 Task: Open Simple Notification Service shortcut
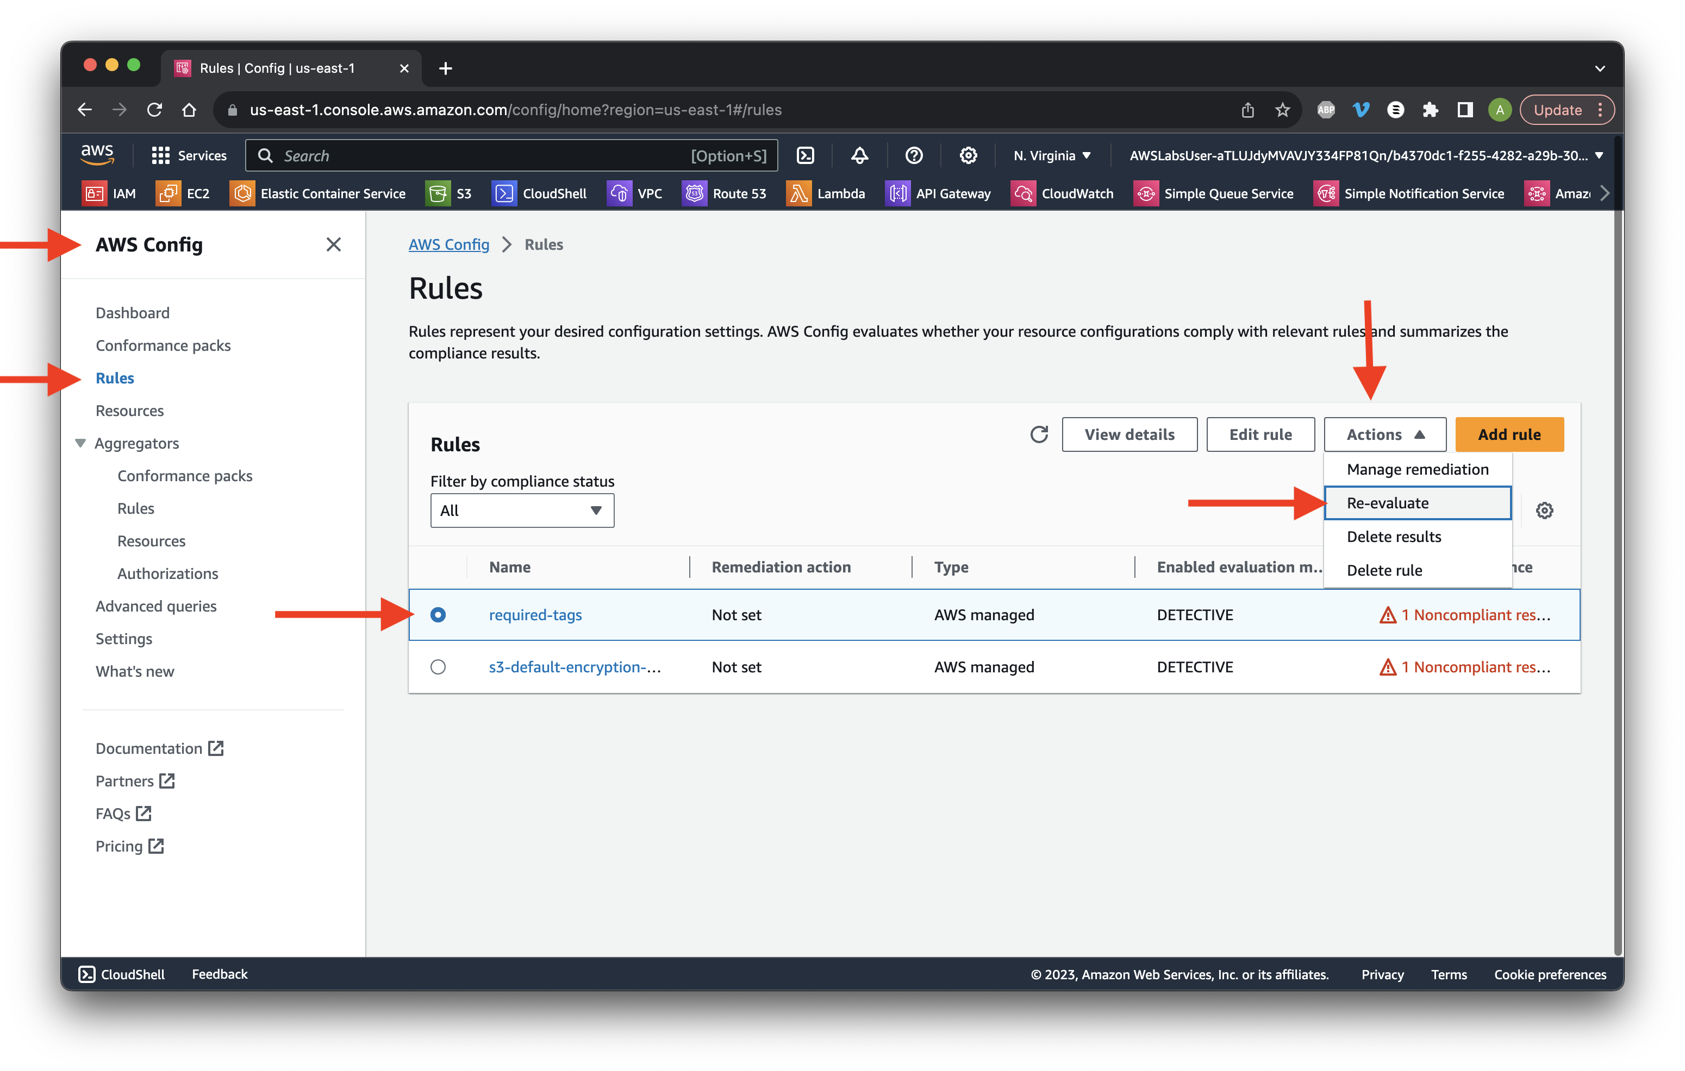click(x=1408, y=194)
